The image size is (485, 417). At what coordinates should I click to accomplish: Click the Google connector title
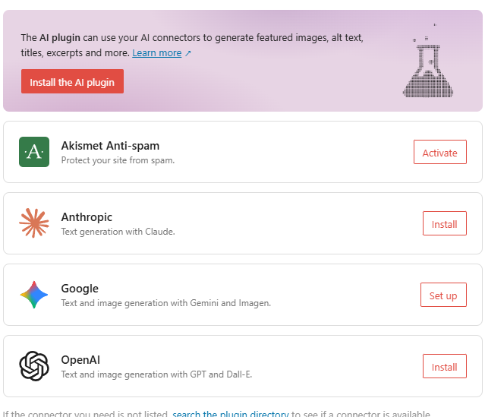pyautogui.click(x=80, y=289)
